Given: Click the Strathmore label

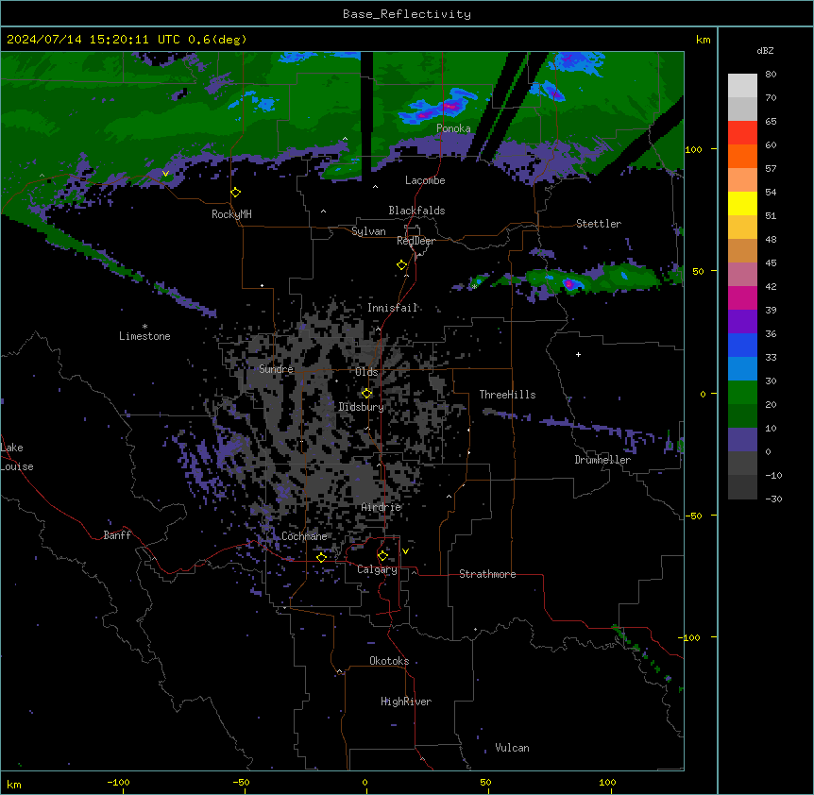Looking at the screenshot, I should tap(487, 574).
